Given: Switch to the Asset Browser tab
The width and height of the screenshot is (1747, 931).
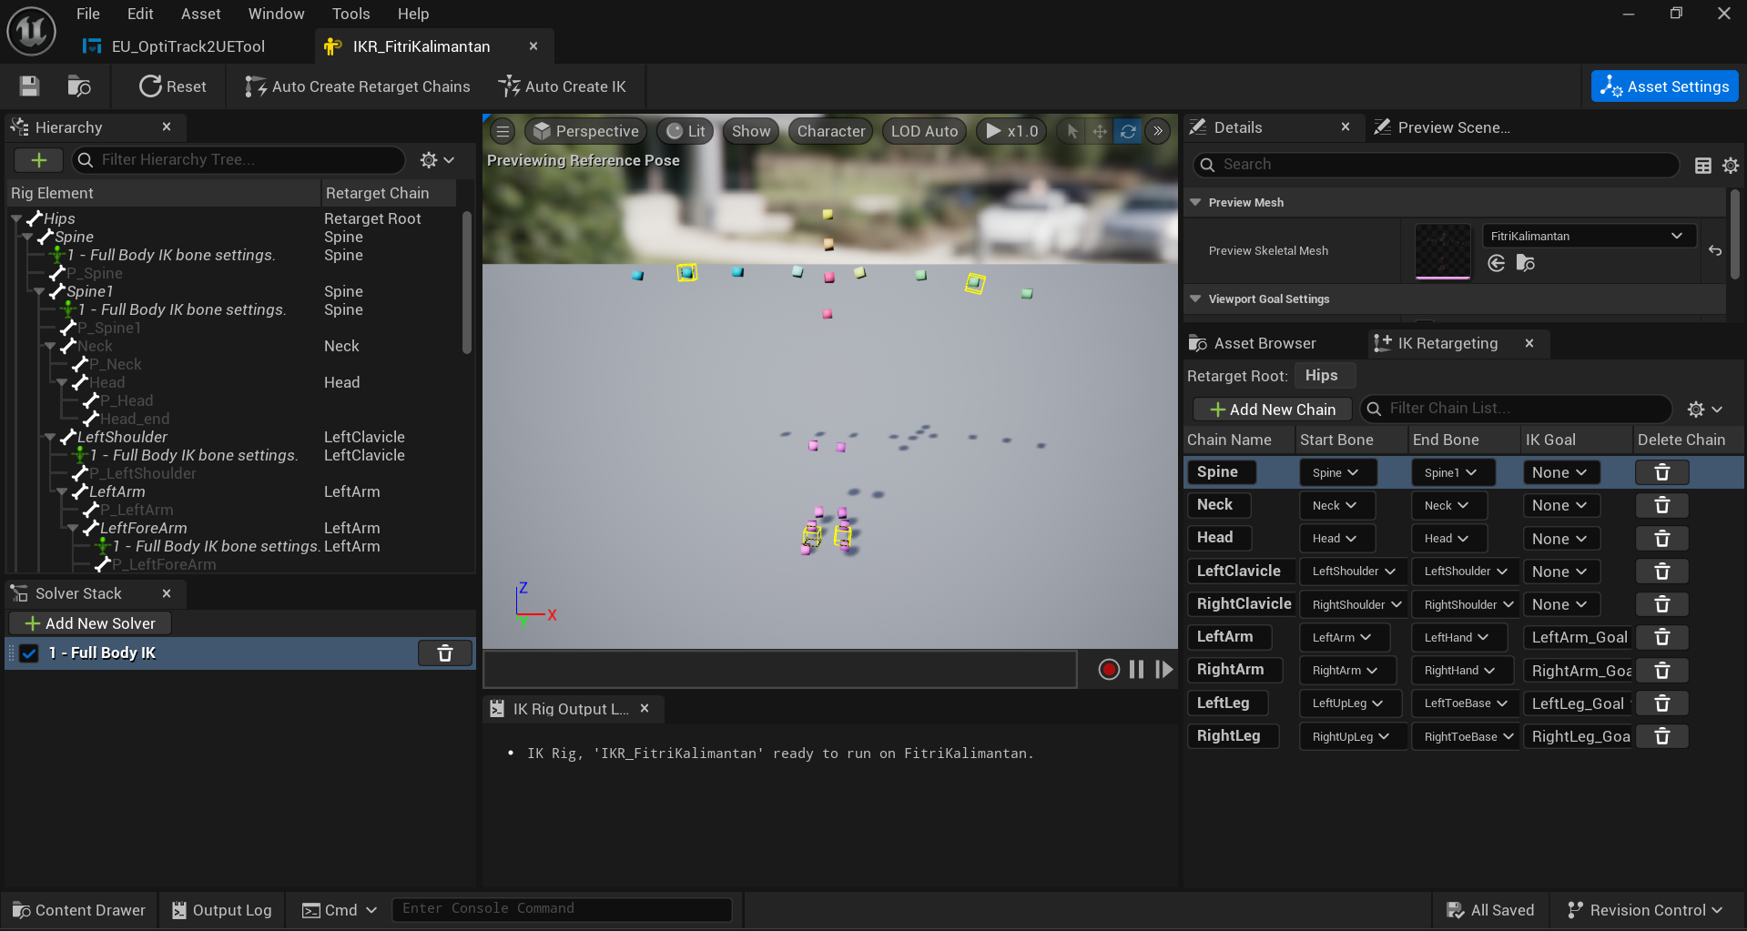Looking at the screenshot, I should (x=1263, y=343).
